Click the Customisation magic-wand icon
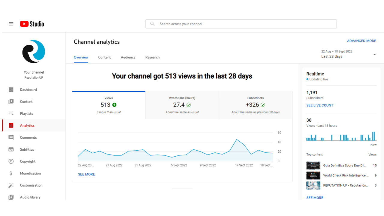The height and width of the screenshot is (216, 384). tap(11, 185)
